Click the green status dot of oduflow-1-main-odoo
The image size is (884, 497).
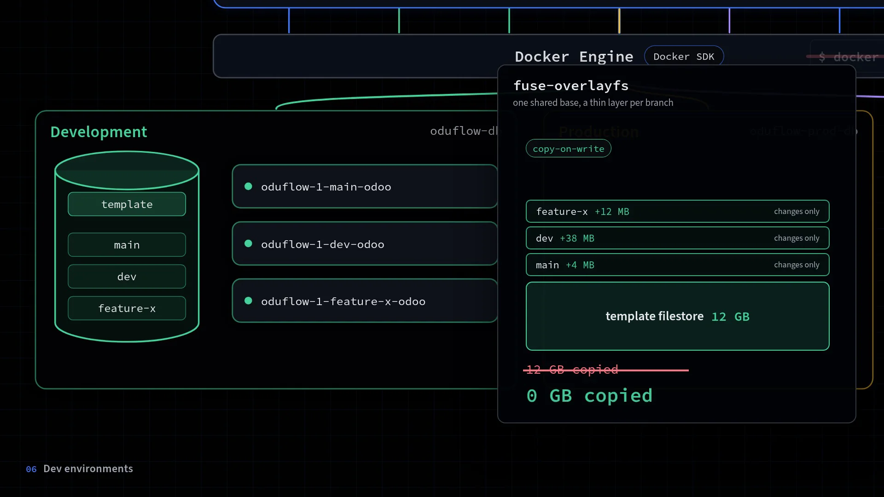click(x=248, y=186)
